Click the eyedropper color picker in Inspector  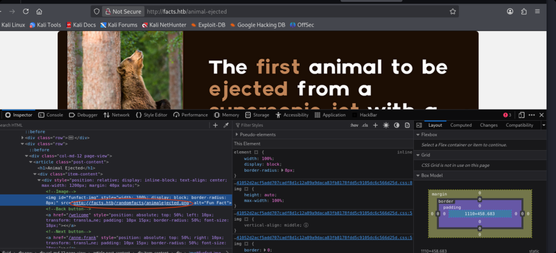coord(226,125)
